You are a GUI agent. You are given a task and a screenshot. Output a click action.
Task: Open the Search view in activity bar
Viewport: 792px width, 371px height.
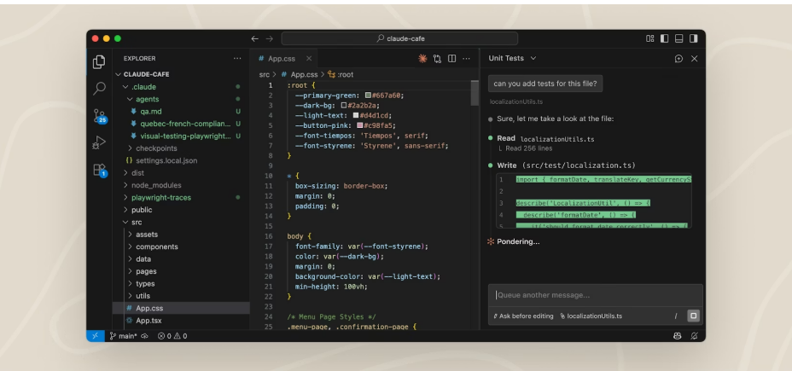coord(99,89)
